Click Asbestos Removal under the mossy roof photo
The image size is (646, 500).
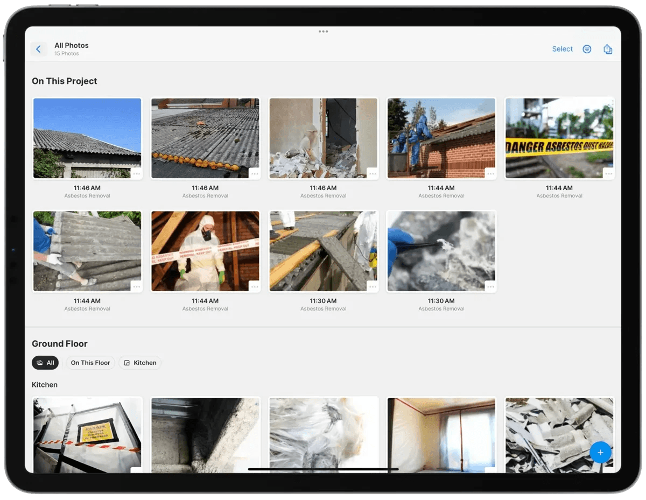point(205,196)
